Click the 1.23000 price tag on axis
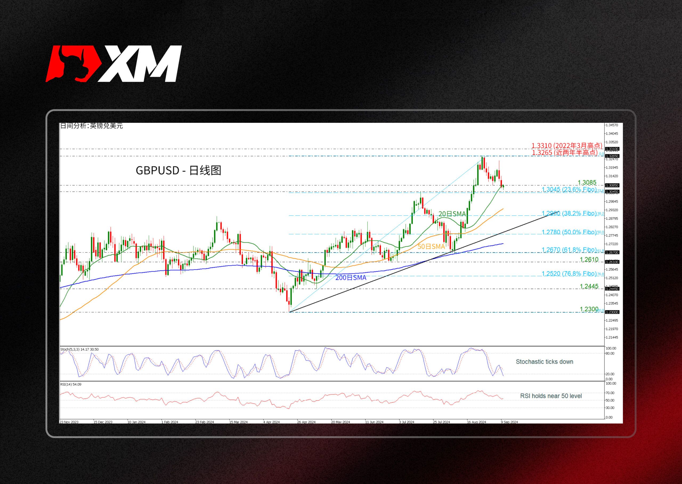The image size is (682, 484). pos(612,312)
